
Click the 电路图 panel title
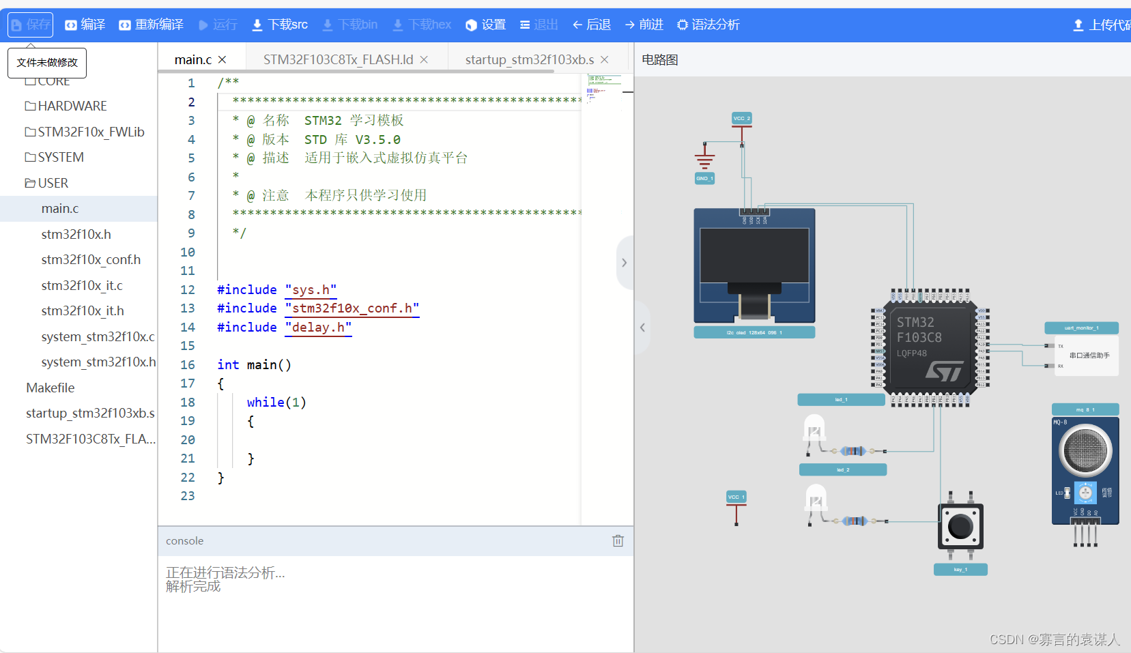(x=660, y=60)
